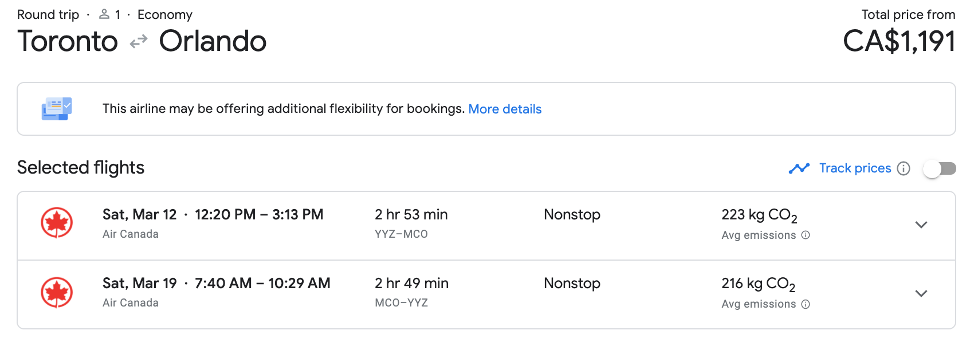This screenshot has height=338, width=978.
Task: Click the Air Canada logo for Mar 12 flight
Action: pos(57,223)
